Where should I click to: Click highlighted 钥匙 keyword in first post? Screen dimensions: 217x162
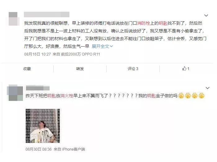click(x=163, y=23)
